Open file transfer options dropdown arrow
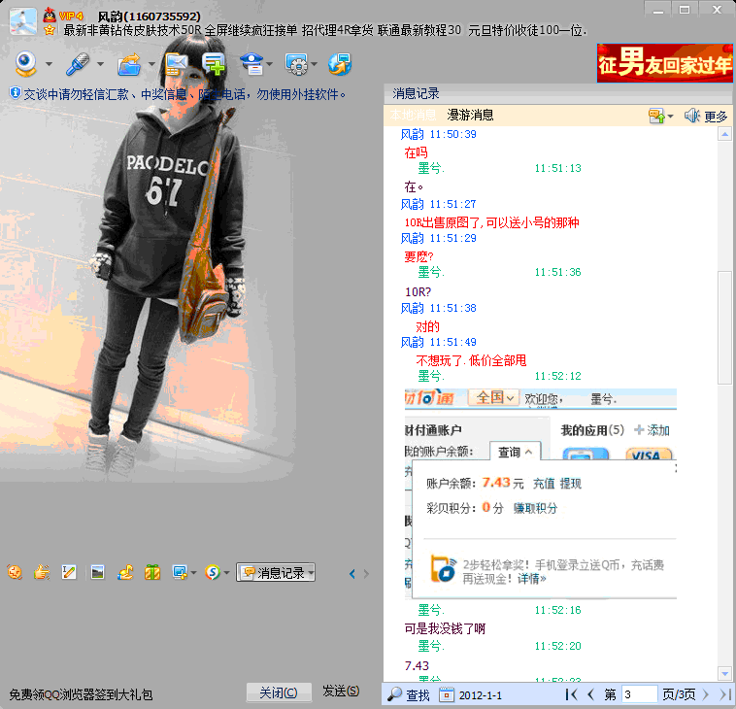Image resolution: width=736 pixels, height=709 pixels. click(151, 63)
